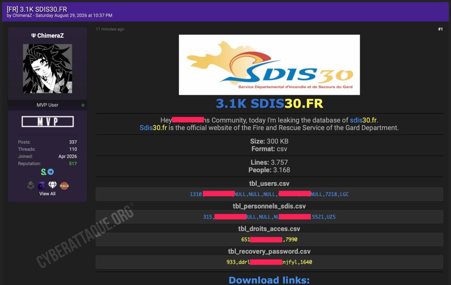Viewport: 451px width, 285px height.
Task: Click the green S contact icon
Action: [x=44, y=172]
